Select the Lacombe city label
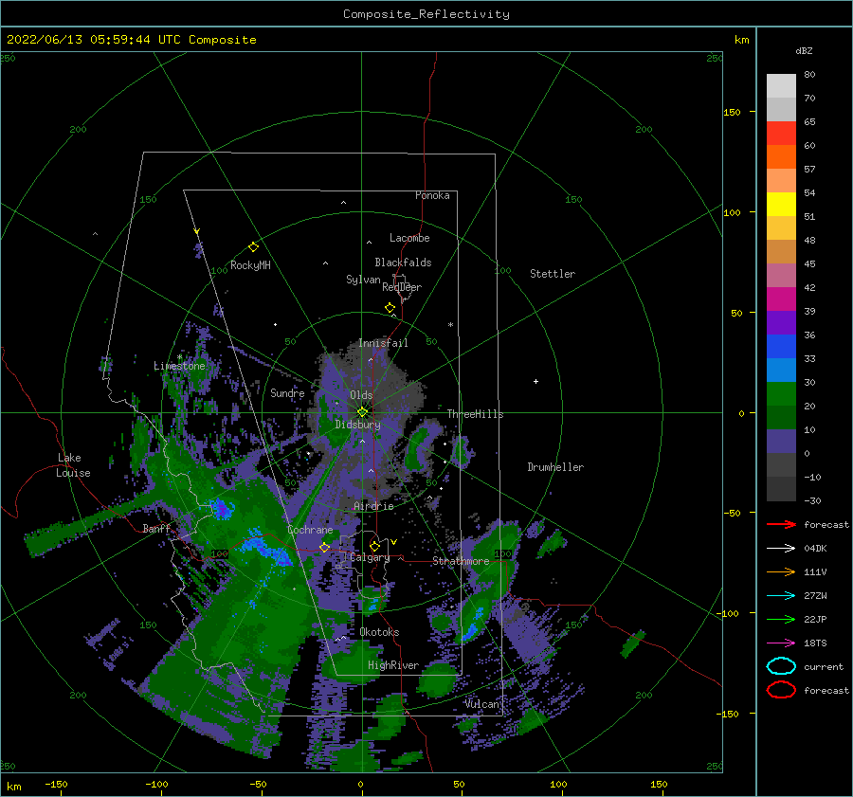 click(409, 238)
